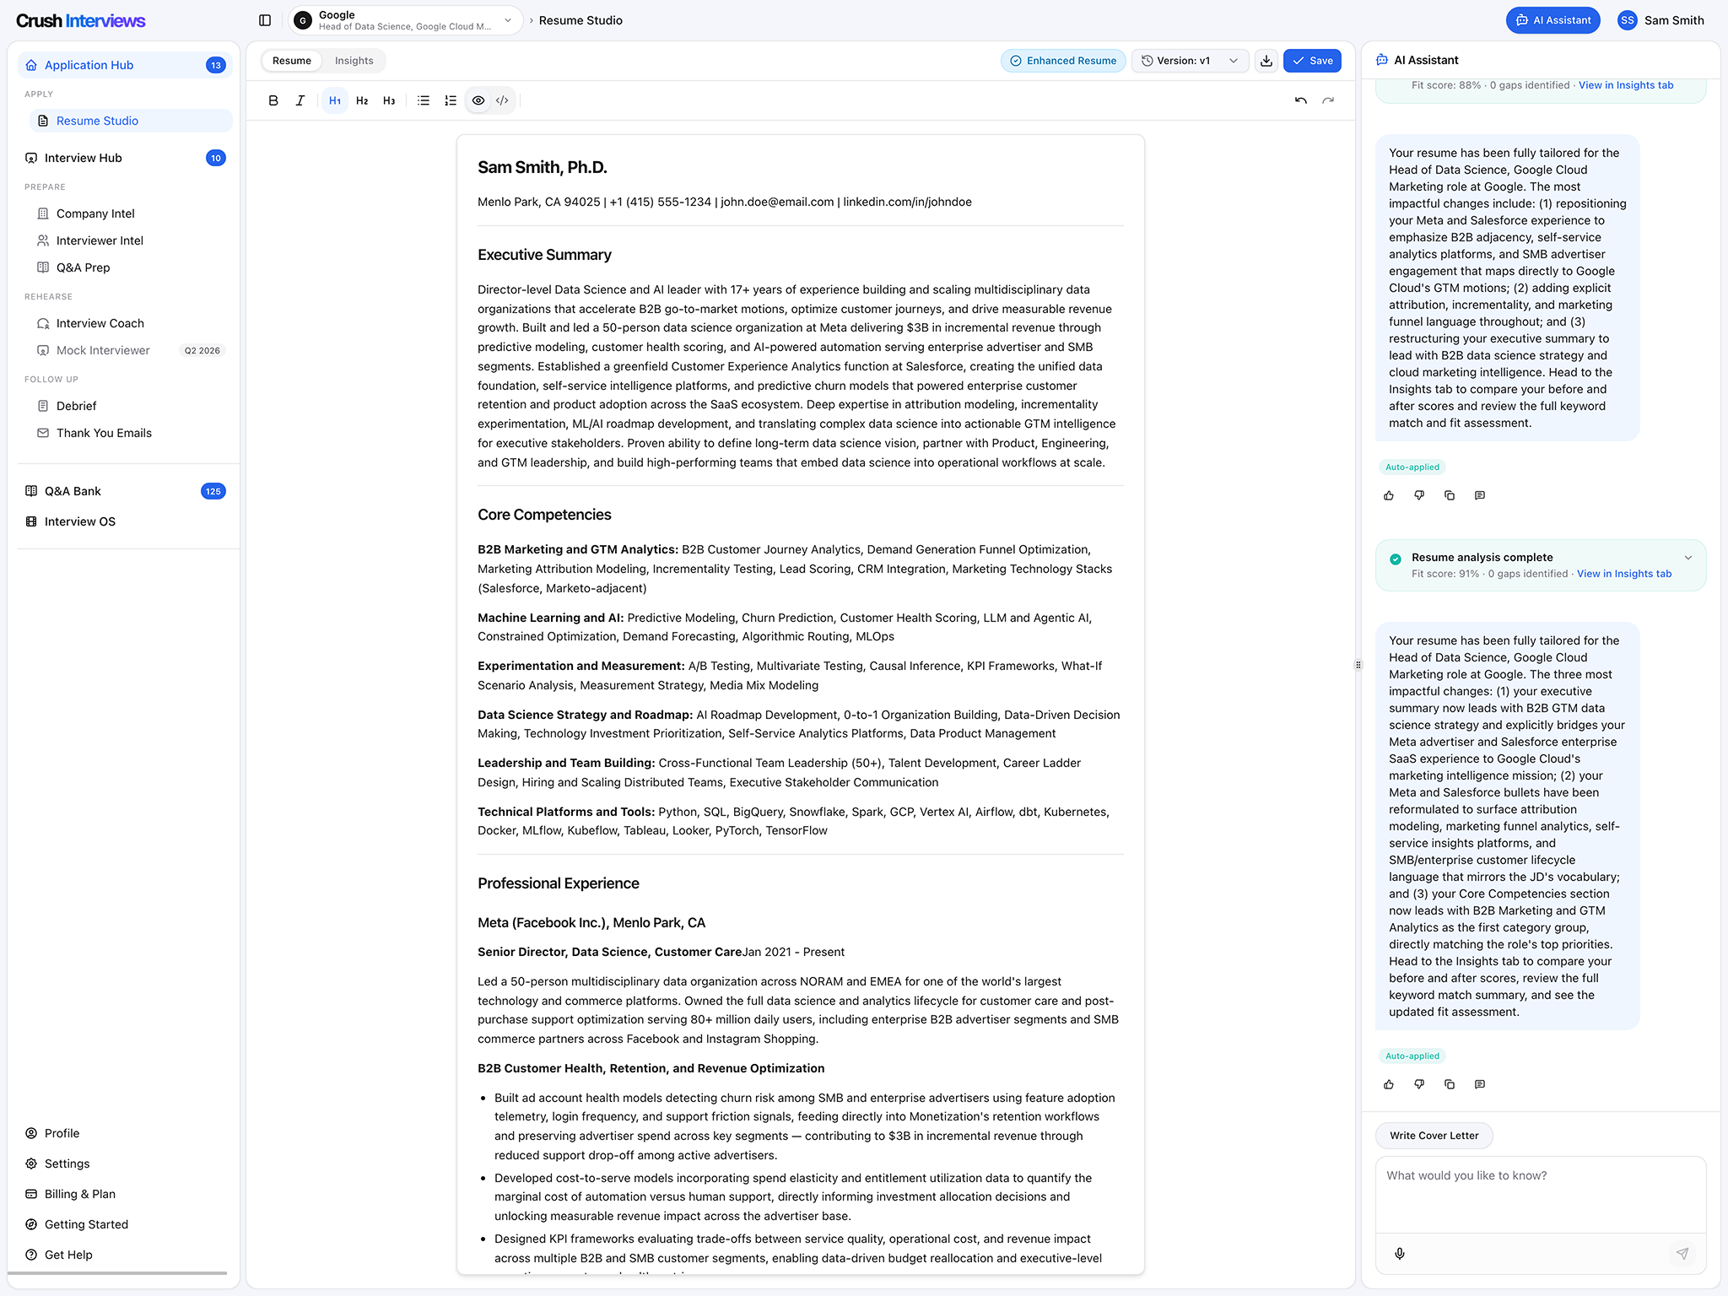Copy the second AI response
The image size is (1728, 1296).
1450,1084
